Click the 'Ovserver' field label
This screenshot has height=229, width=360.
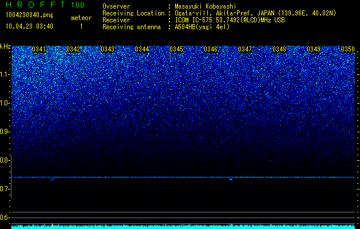click(116, 6)
